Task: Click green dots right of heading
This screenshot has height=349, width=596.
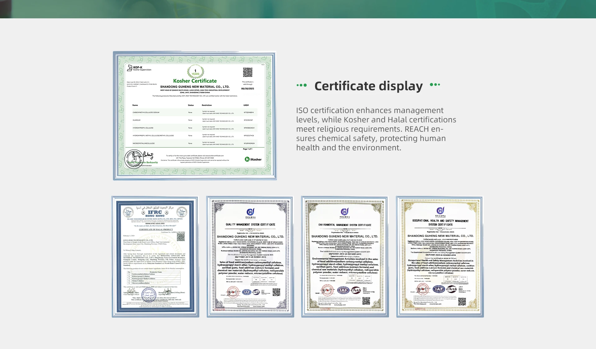Action: 435,85
